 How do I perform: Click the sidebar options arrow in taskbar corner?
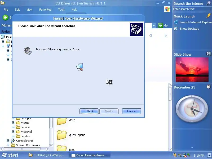click(209, 155)
